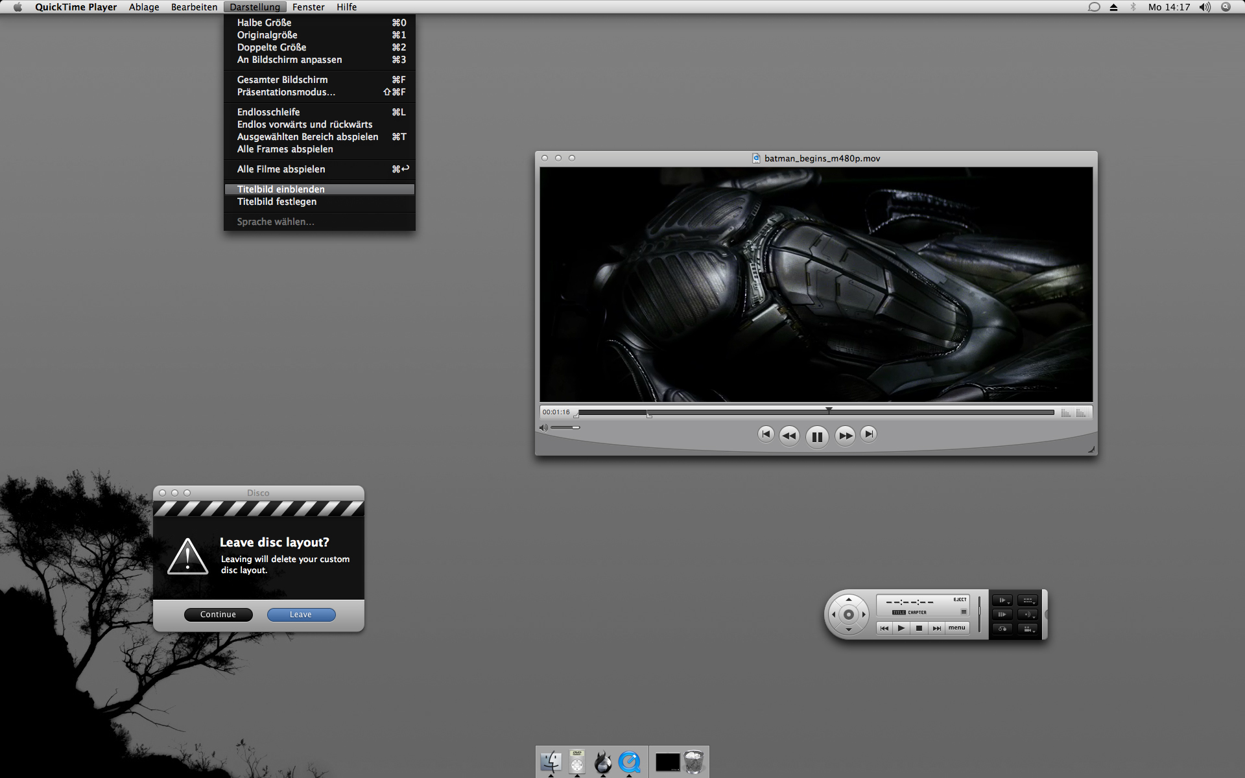Click Leave in Disco dialog
This screenshot has height=778, width=1245.
coord(301,615)
